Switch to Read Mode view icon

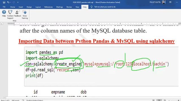(x=153, y=100)
